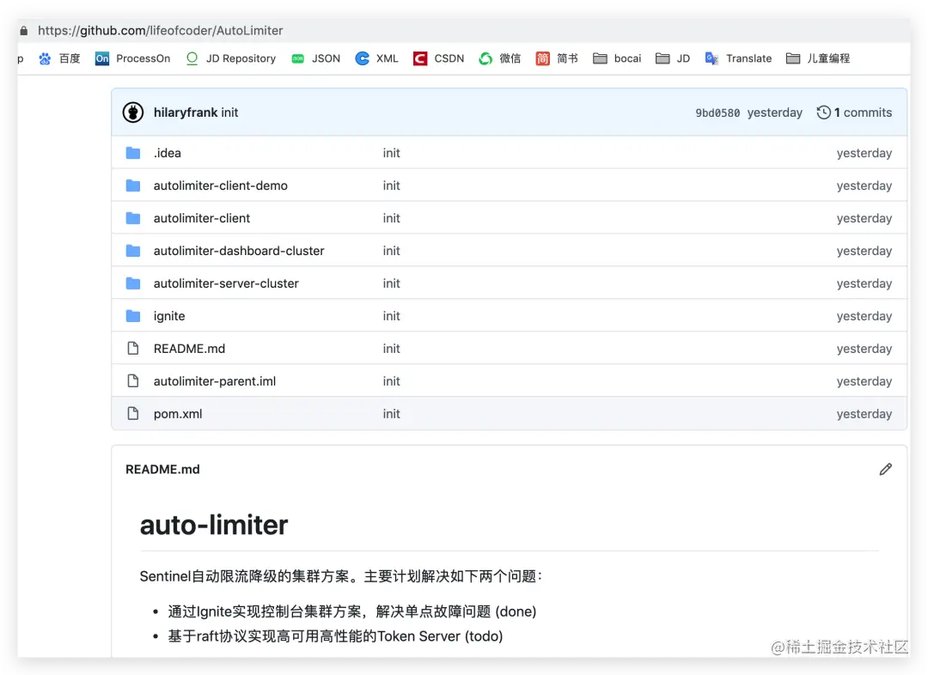
Task: Click the auto-limiter heading
Action: (x=214, y=525)
